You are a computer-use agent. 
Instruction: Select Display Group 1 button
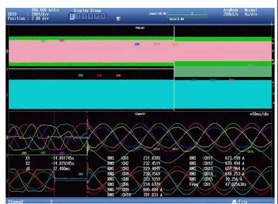(x=72, y=16)
